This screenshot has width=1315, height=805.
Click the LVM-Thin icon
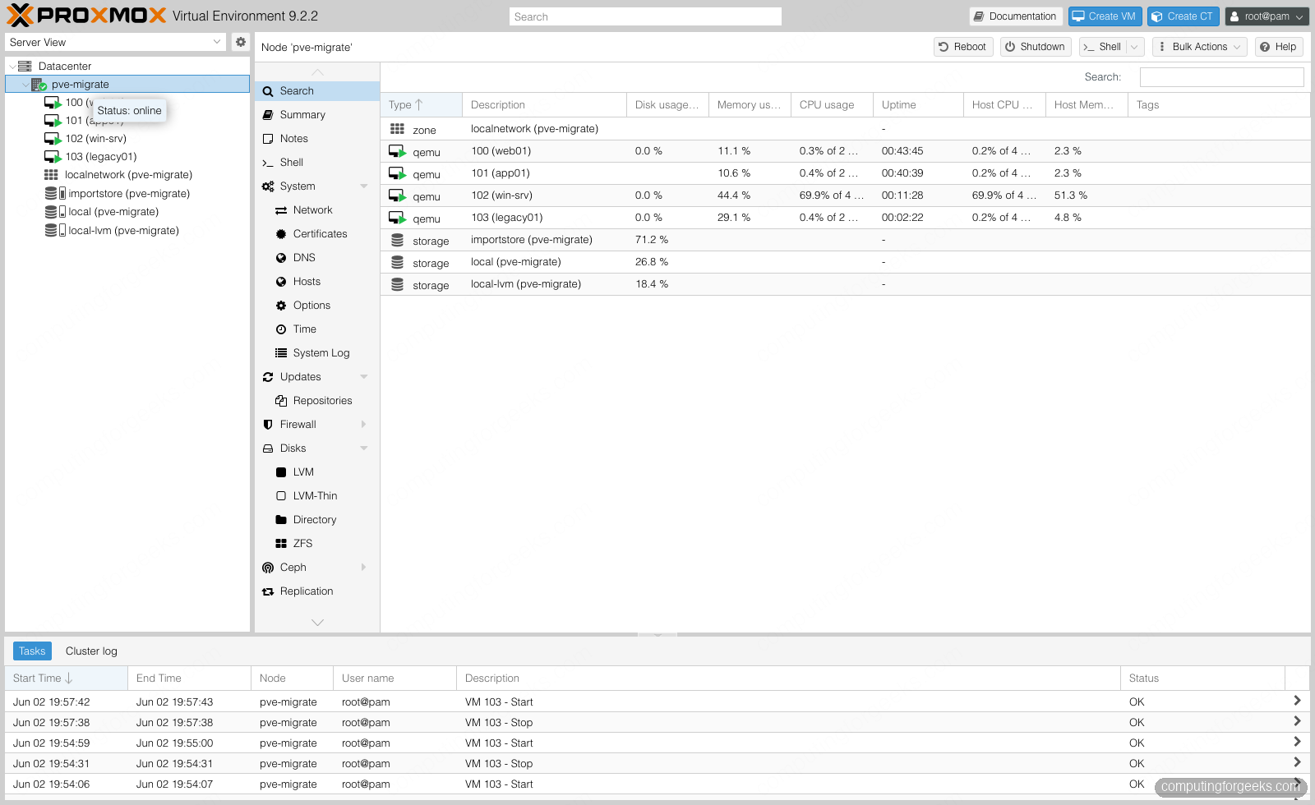[281, 496]
